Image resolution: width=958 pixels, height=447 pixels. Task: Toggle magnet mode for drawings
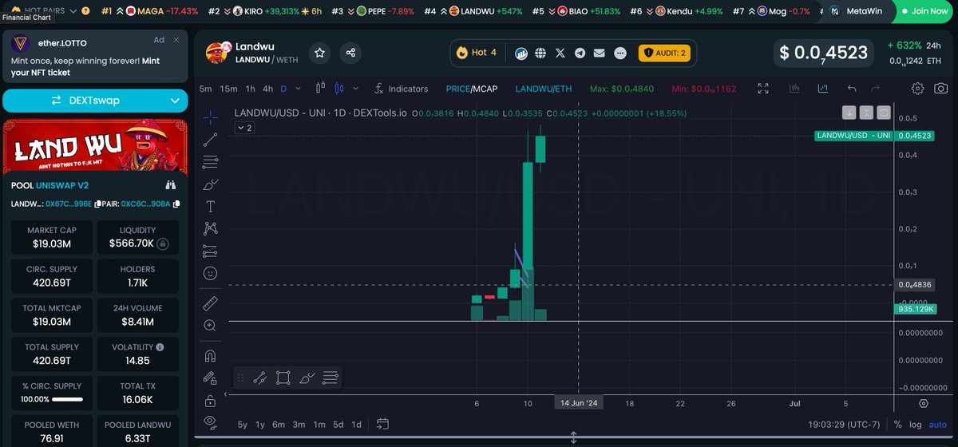pos(211,356)
